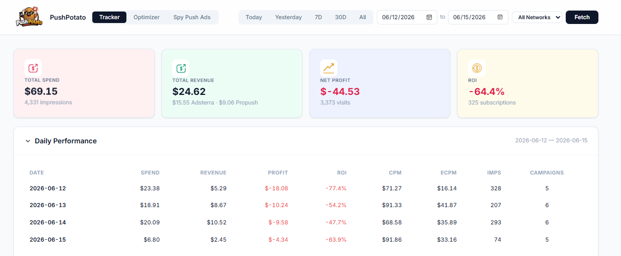This screenshot has height=256, width=621.
Task: Select the Yesterday date range
Action: point(288,17)
